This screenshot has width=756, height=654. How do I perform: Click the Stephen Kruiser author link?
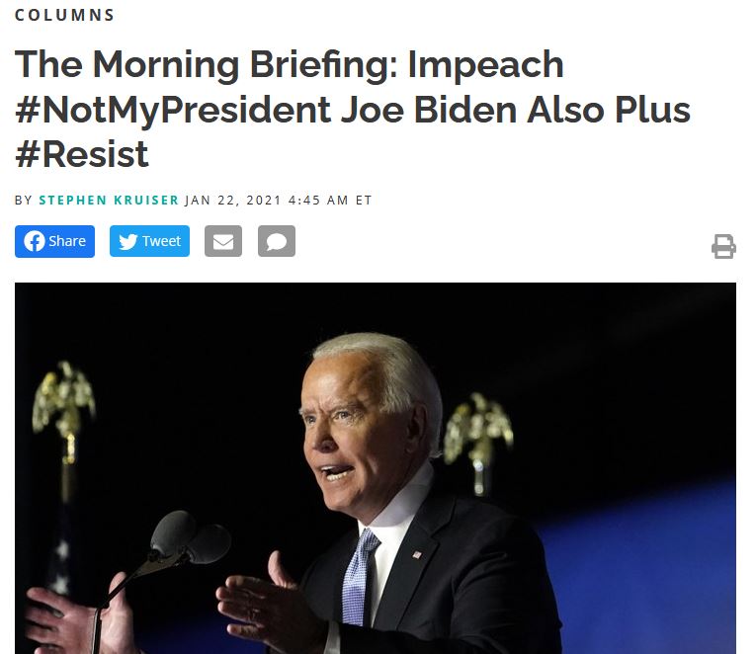click(109, 200)
